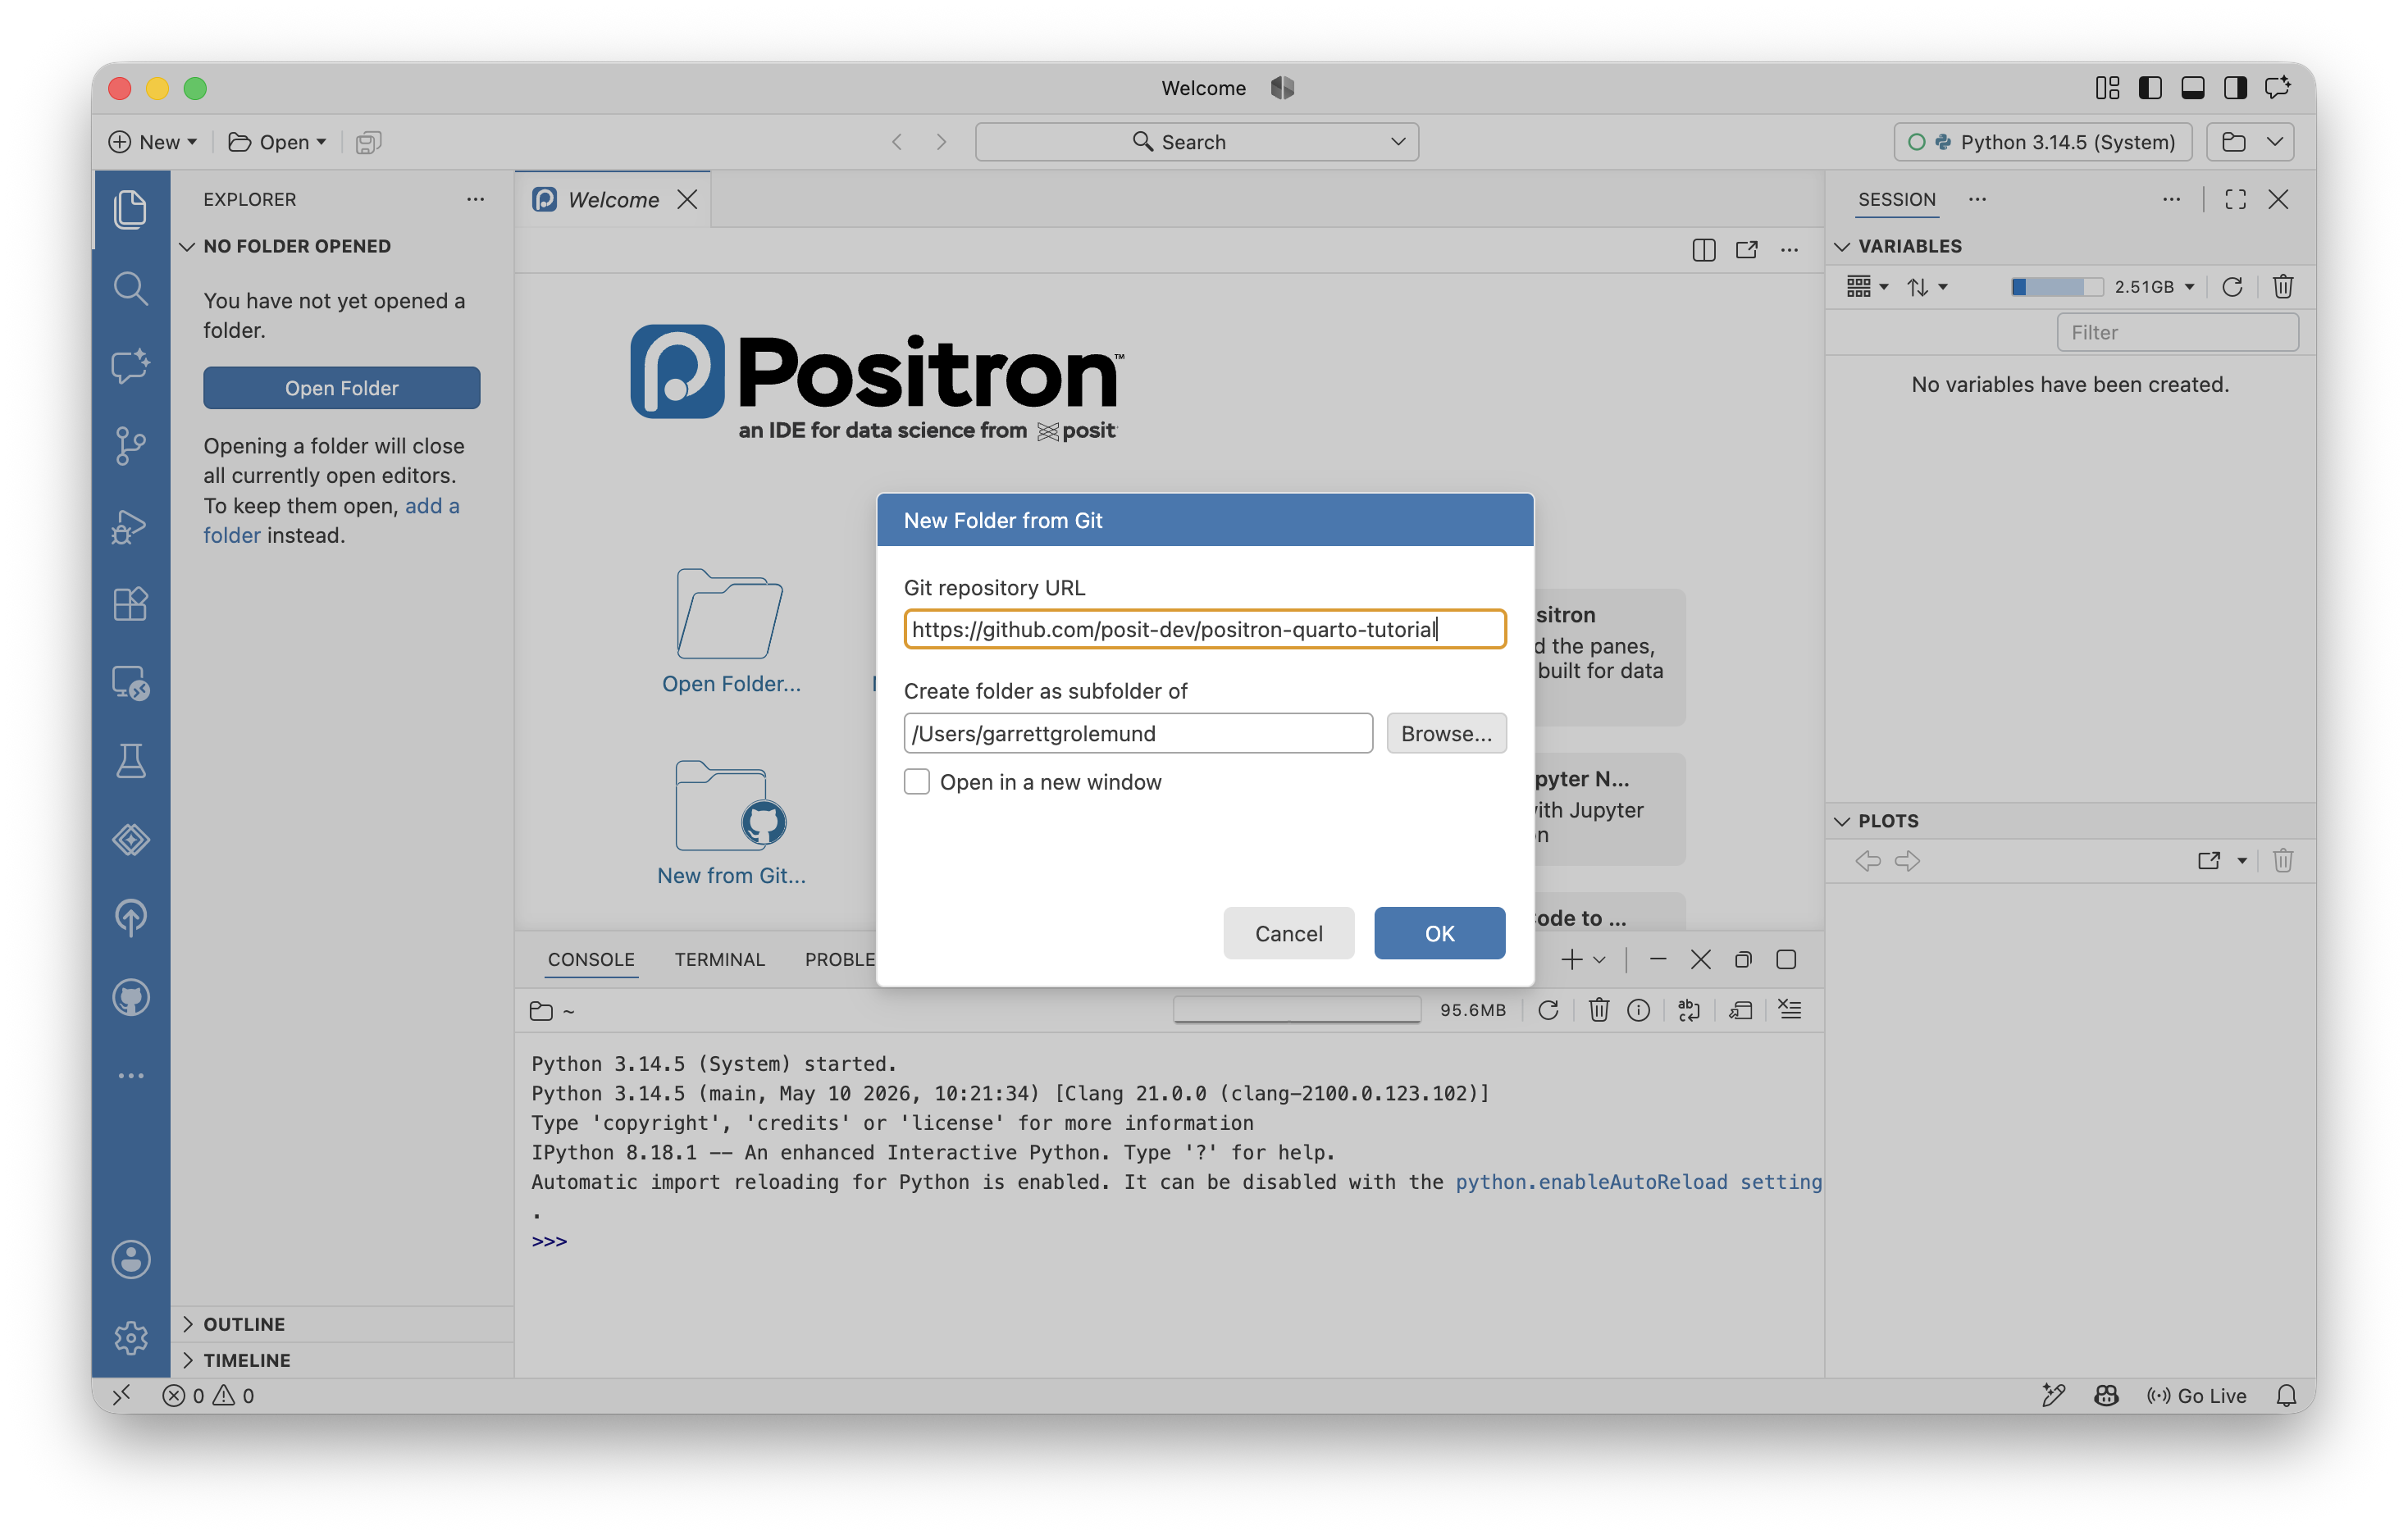Open the Manage gear settings icon
The image size is (2408, 1535).
pyautogui.click(x=131, y=1338)
